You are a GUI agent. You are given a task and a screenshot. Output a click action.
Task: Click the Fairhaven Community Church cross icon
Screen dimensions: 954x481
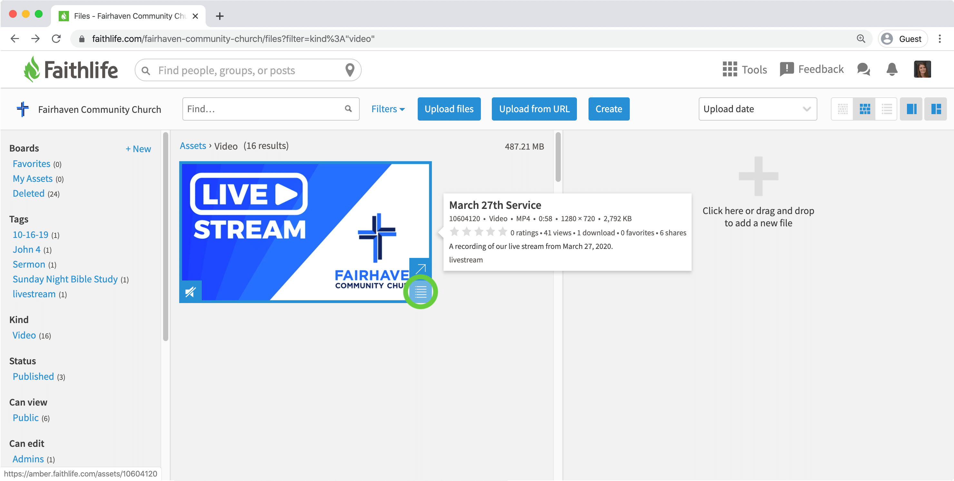[23, 109]
